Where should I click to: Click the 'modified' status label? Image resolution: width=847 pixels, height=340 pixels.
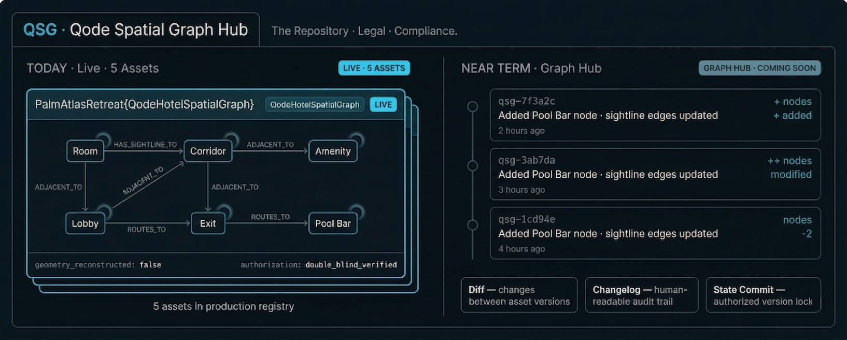point(791,175)
